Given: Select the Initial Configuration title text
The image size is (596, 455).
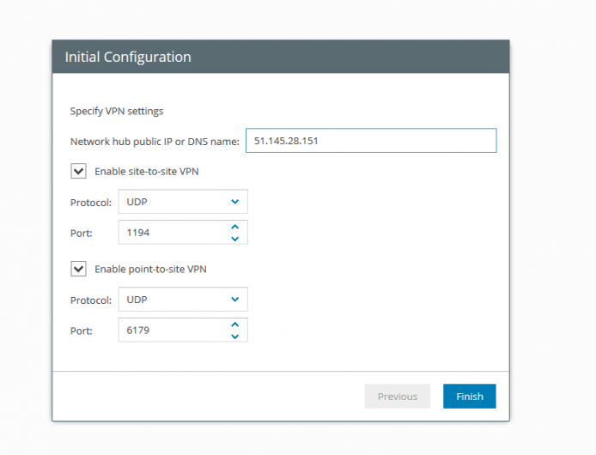Looking at the screenshot, I should coord(128,57).
